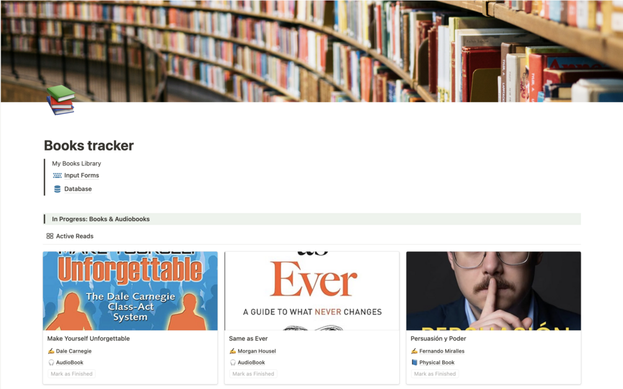
Task: Click the writing hand icon beside Morgan Housel
Action: tap(232, 351)
